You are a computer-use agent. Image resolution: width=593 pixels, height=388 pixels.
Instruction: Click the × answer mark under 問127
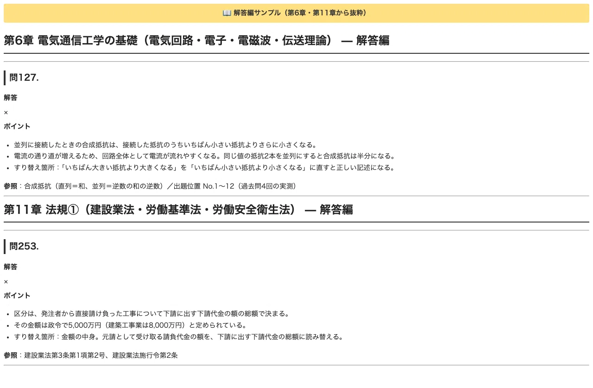coord(6,112)
